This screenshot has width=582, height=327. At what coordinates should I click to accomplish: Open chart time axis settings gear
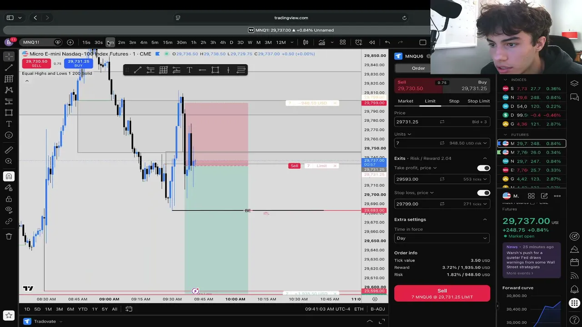click(x=375, y=299)
